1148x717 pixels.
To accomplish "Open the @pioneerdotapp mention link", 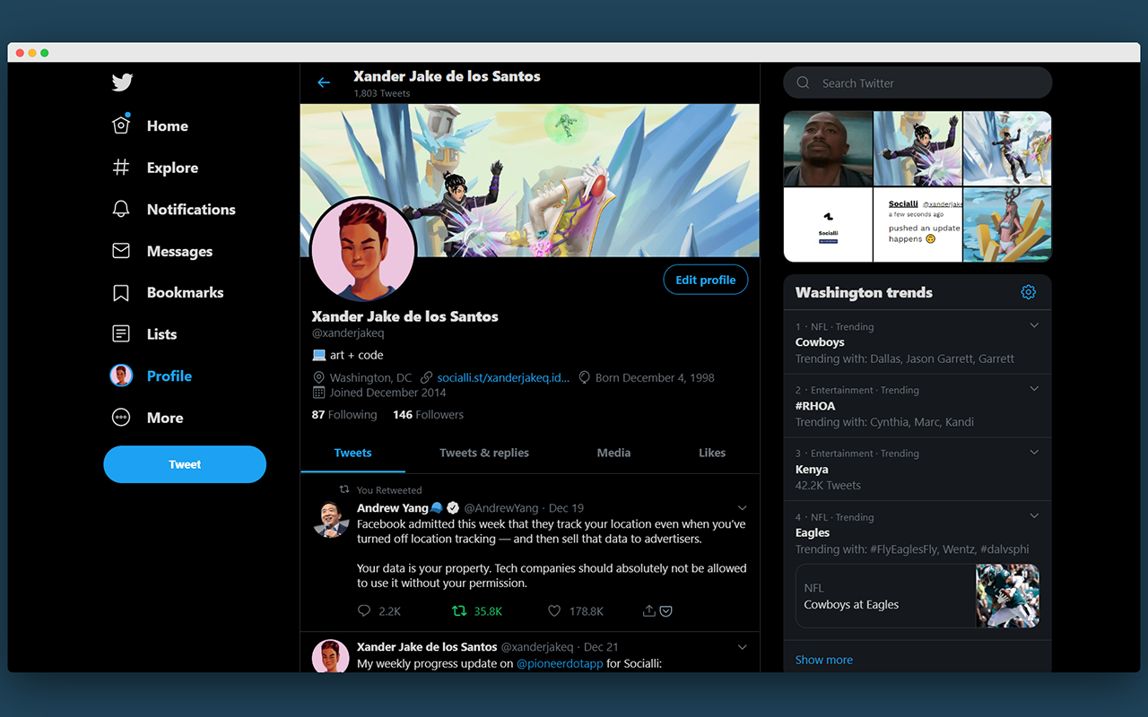I will coord(560,663).
